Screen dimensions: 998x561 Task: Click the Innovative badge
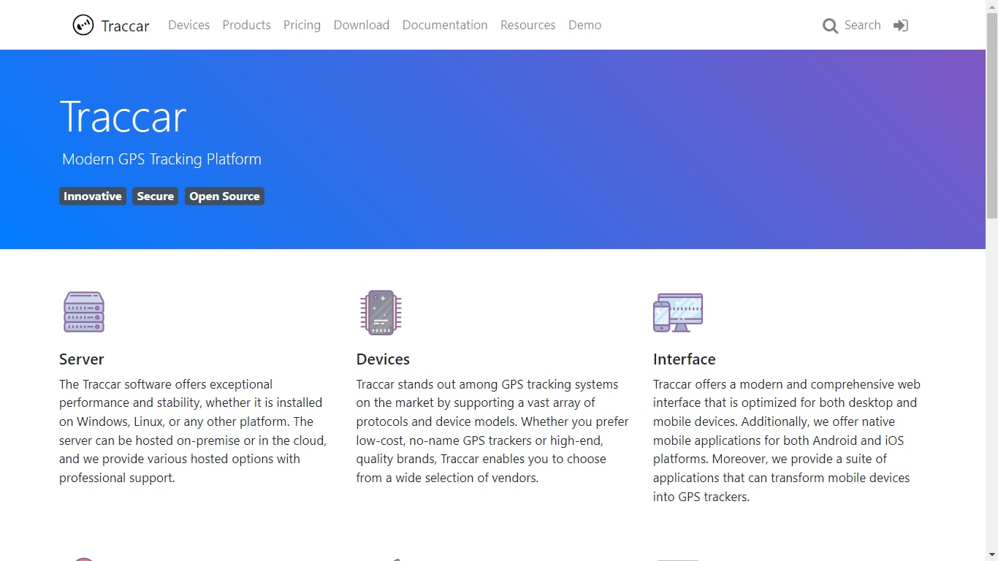93,196
